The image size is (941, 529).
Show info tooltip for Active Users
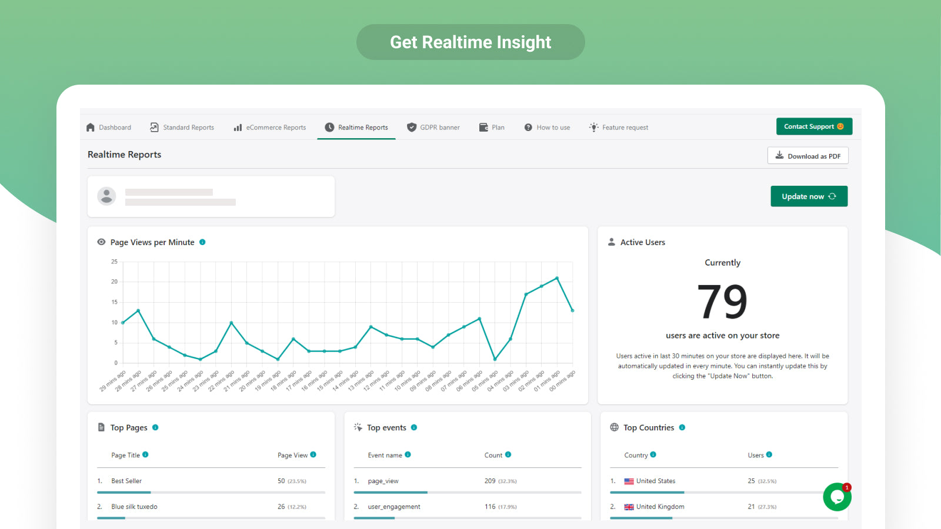click(x=612, y=242)
